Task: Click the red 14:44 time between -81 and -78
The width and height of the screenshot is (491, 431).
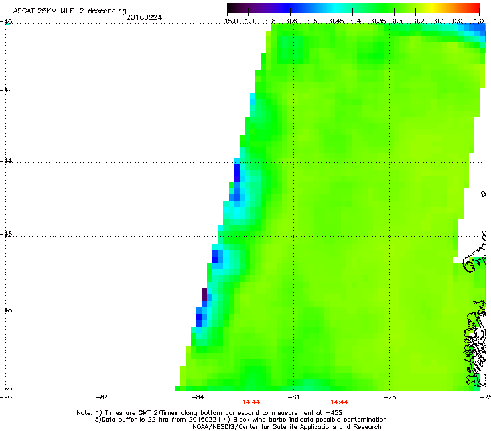Action: tap(340, 402)
